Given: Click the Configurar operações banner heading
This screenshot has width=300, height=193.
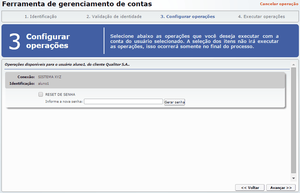Looking at the screenshot, I should pos(48,41).
